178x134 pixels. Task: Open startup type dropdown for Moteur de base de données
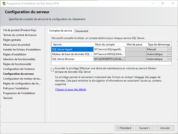coord(169,54)
